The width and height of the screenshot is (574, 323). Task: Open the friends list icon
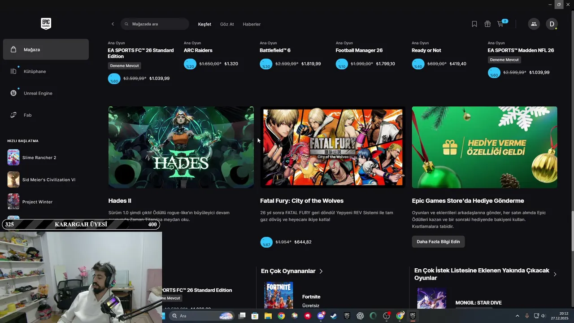tap(534, 24)
